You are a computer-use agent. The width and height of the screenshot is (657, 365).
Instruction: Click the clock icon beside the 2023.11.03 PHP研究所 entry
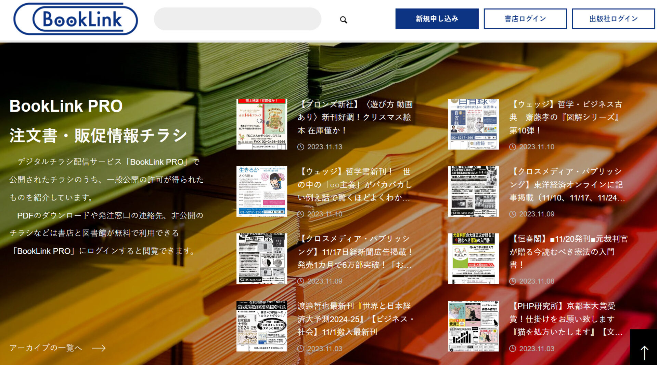pyautogui.click(x=513, y=349)
